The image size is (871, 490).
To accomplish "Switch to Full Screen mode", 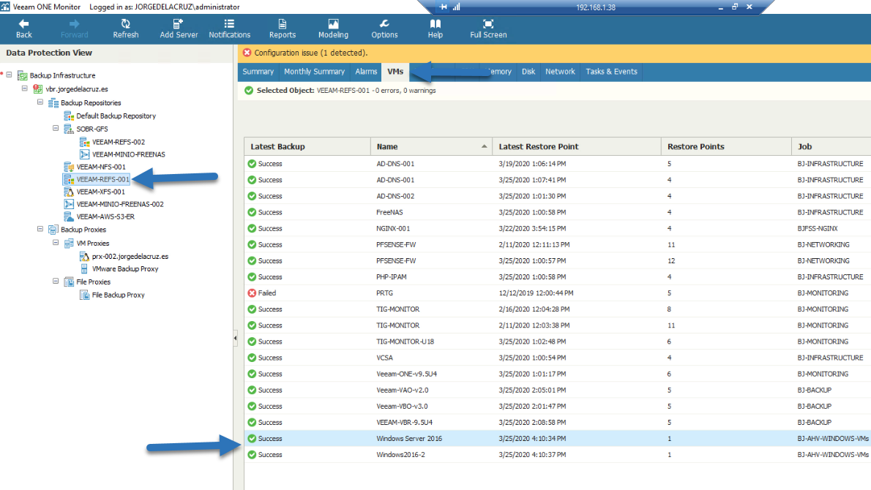I will click(x=488, y=29).
